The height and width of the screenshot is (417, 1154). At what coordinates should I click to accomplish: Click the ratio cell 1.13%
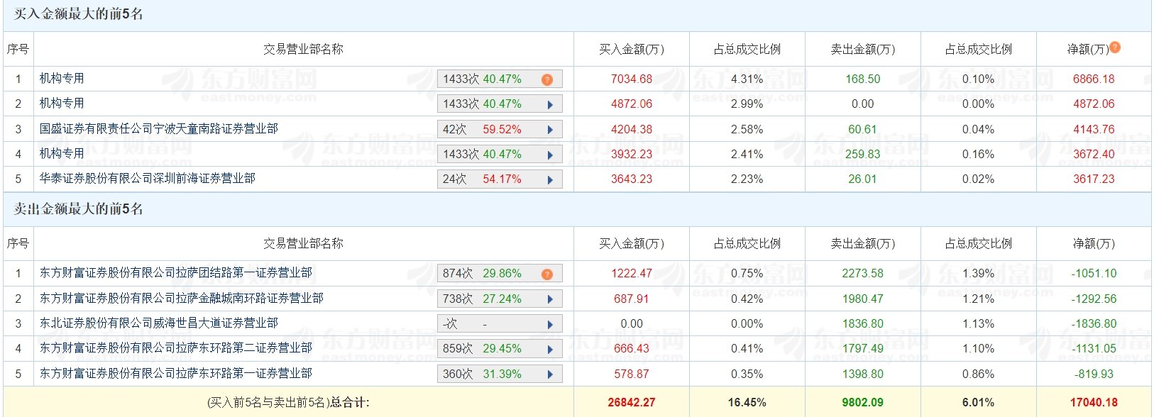click(979, 324)
